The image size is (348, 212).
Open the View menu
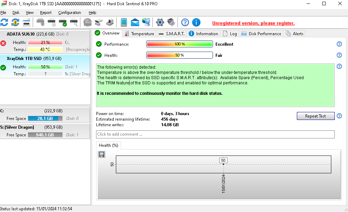30,13
